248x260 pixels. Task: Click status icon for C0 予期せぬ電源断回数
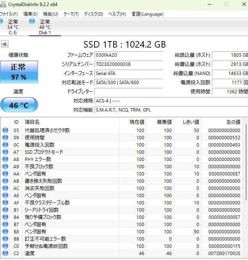5,246
